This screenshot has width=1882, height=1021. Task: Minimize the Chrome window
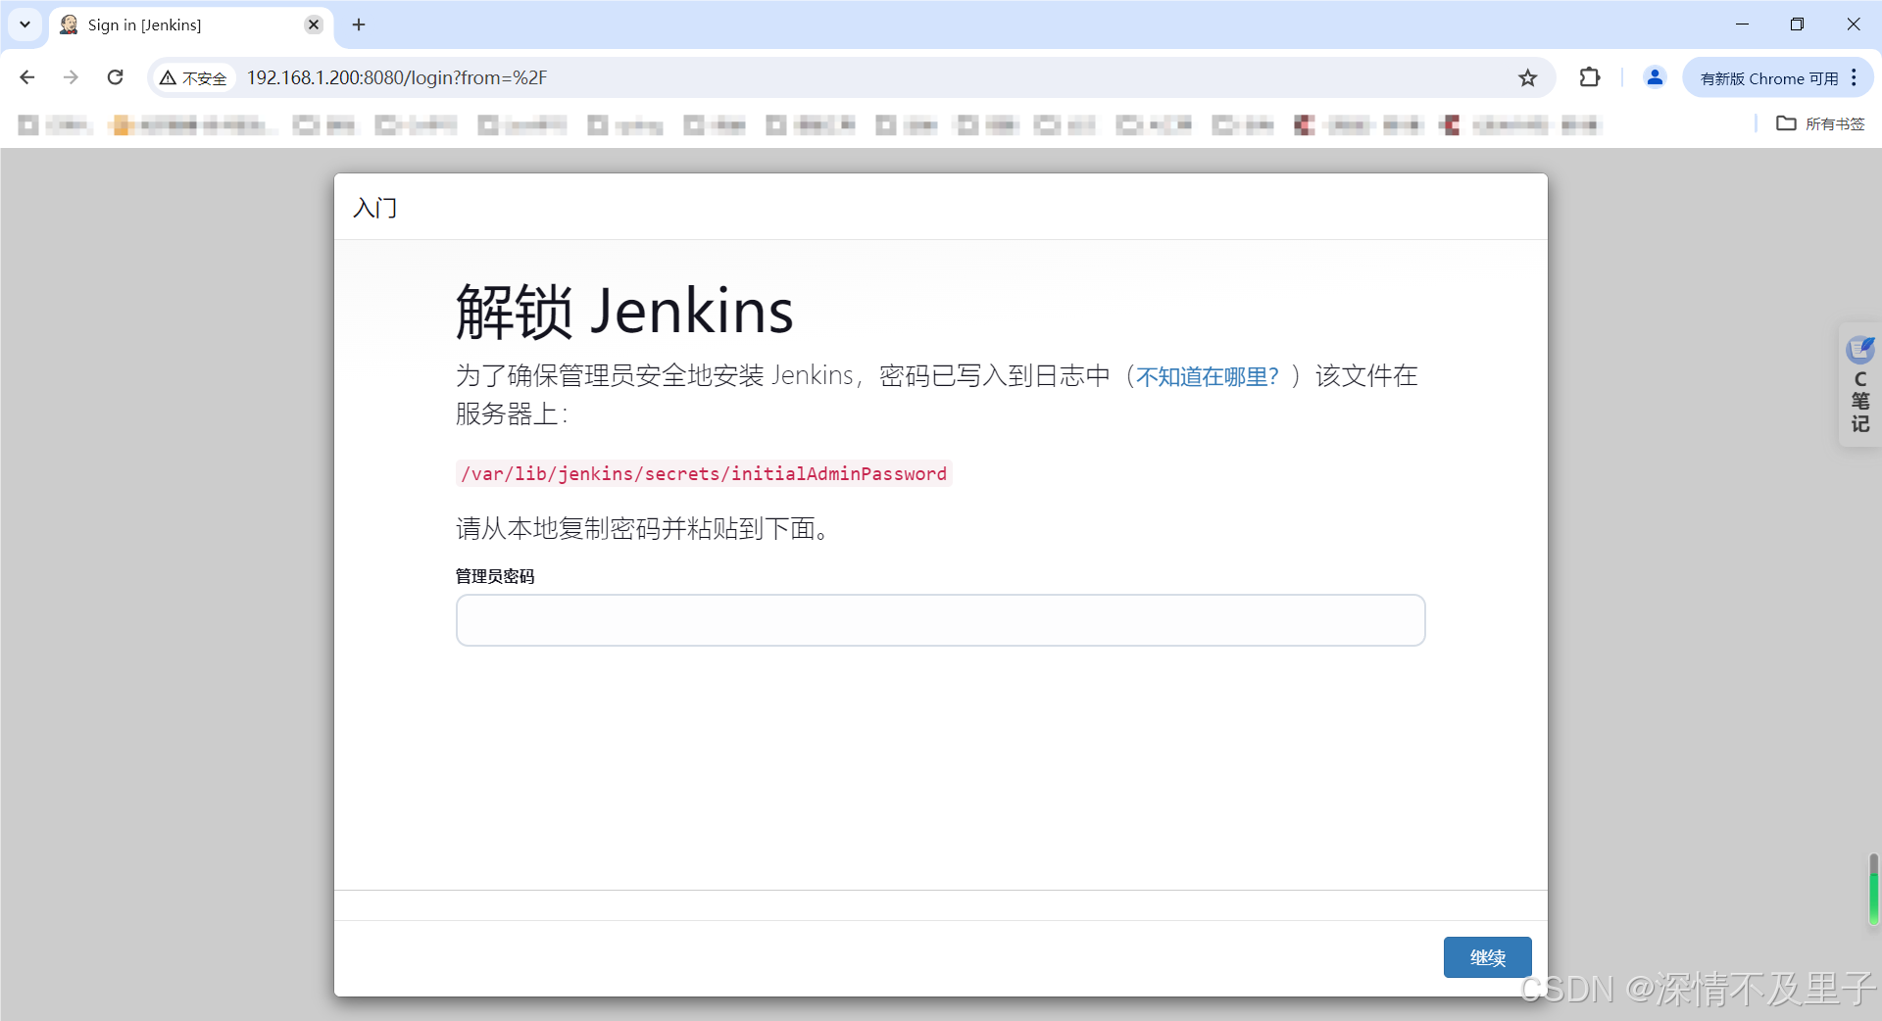(x=1742, y=24)
